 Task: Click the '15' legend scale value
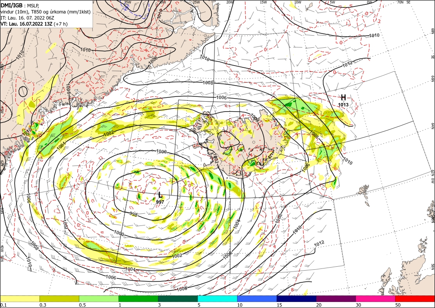[x=279, y=305]
